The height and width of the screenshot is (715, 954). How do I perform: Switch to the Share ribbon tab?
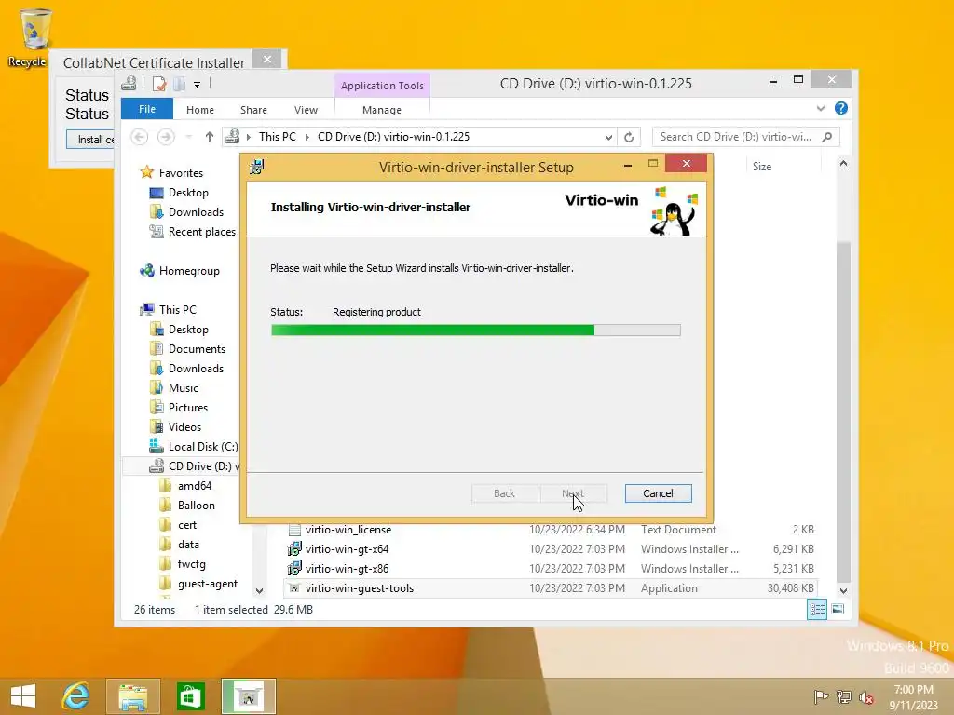(x=253, y=110)
